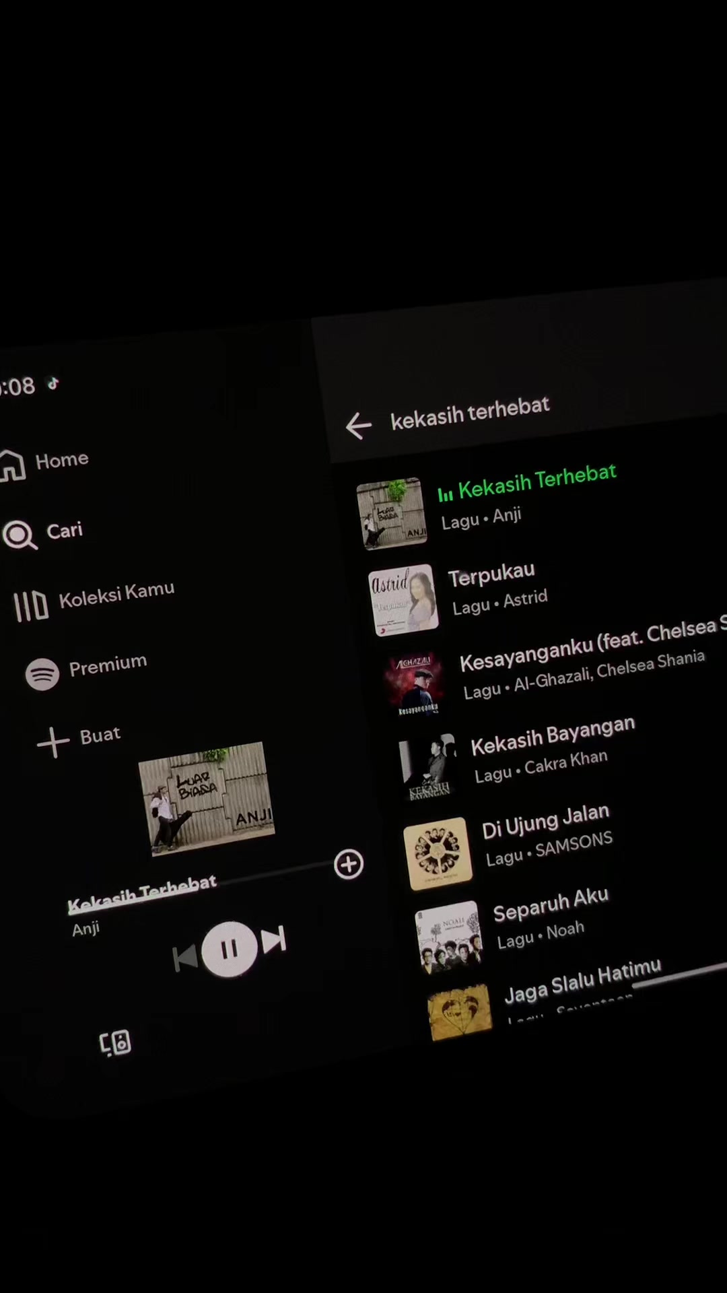The height and width of the screenshot is (1293, 727).
Task: Play the song 'Separuh Aku'
Action: click(551, 904)
